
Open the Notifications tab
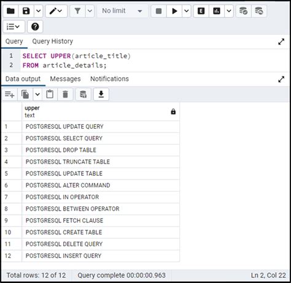(x=109, y=79)
